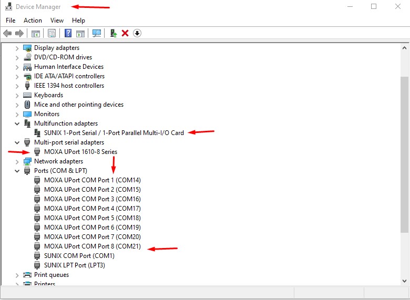
Task: Expand Mice and other pointing devices node
Action: pyautogui.click(x=17, y=105)
